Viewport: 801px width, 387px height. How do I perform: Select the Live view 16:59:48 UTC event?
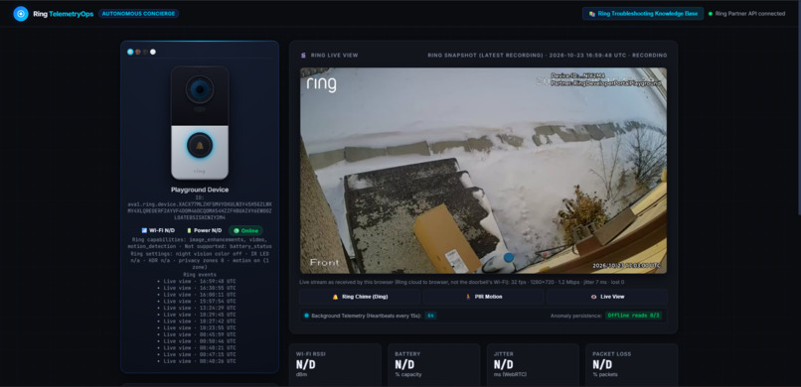[200, 281]
